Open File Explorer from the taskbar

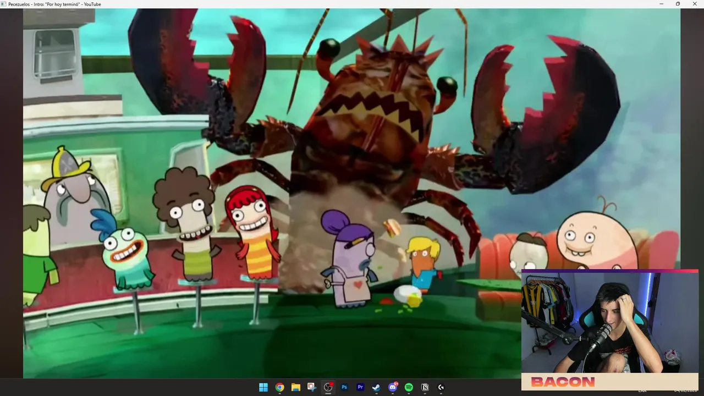[295, 387]
